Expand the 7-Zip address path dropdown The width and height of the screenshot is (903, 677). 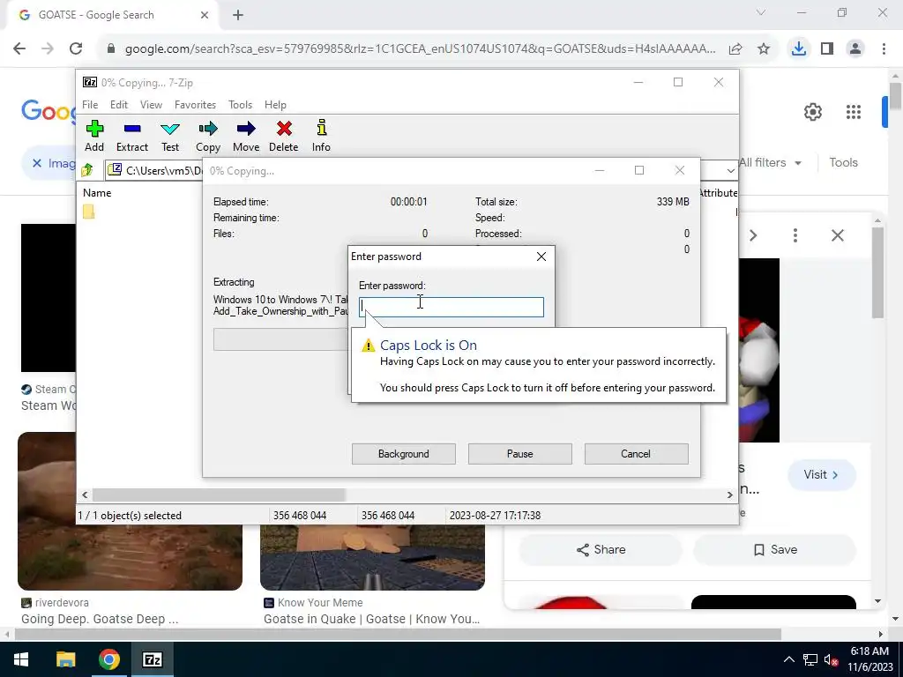click(730, 170)
